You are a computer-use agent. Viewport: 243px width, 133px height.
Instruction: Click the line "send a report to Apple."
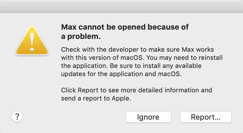click(96, 98)
